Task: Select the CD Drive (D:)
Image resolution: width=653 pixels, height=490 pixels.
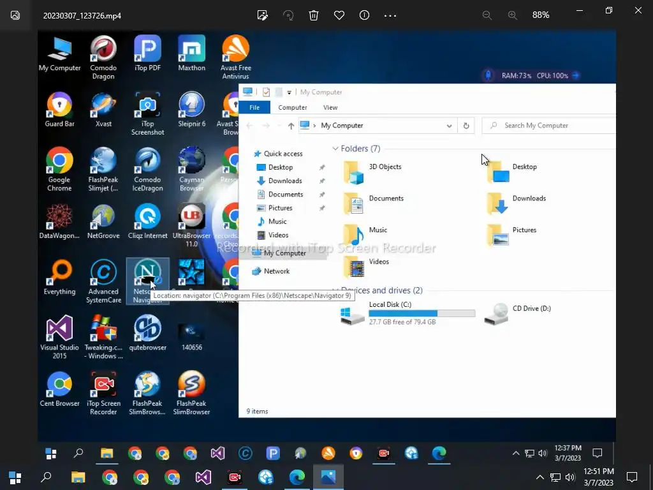Action: 518,313
